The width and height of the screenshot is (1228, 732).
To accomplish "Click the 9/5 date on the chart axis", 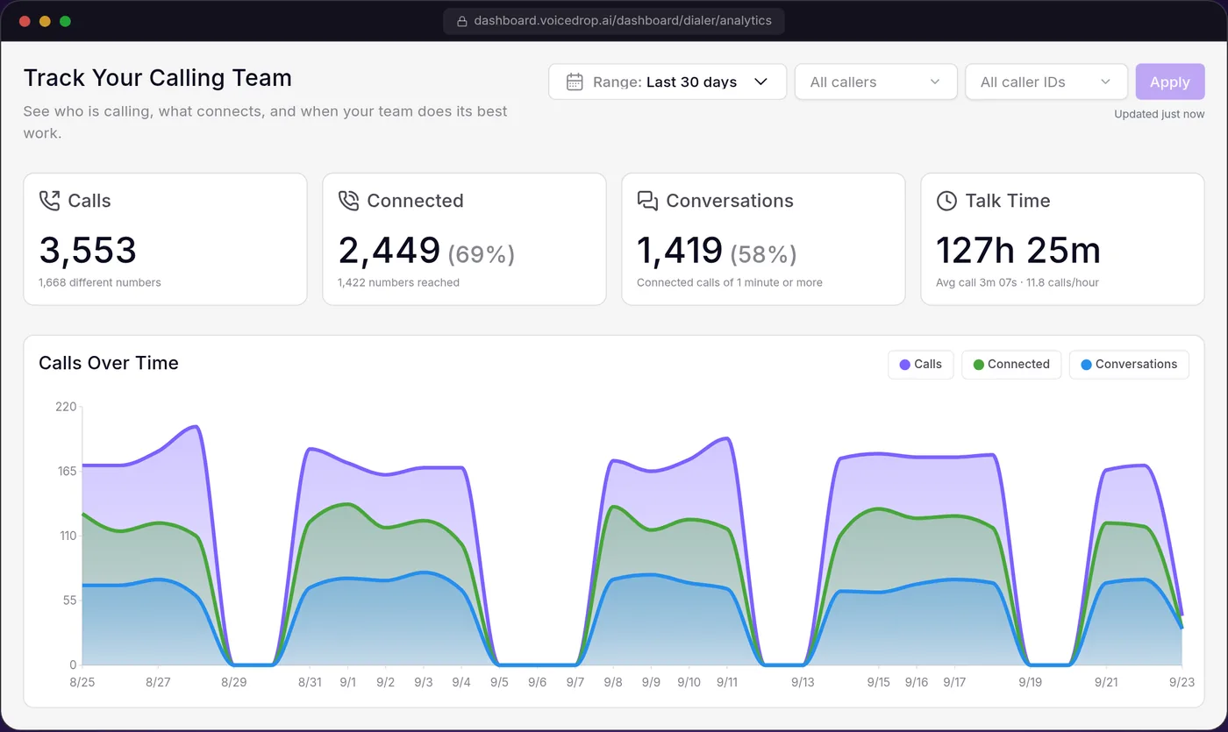I will coord(499,682).
